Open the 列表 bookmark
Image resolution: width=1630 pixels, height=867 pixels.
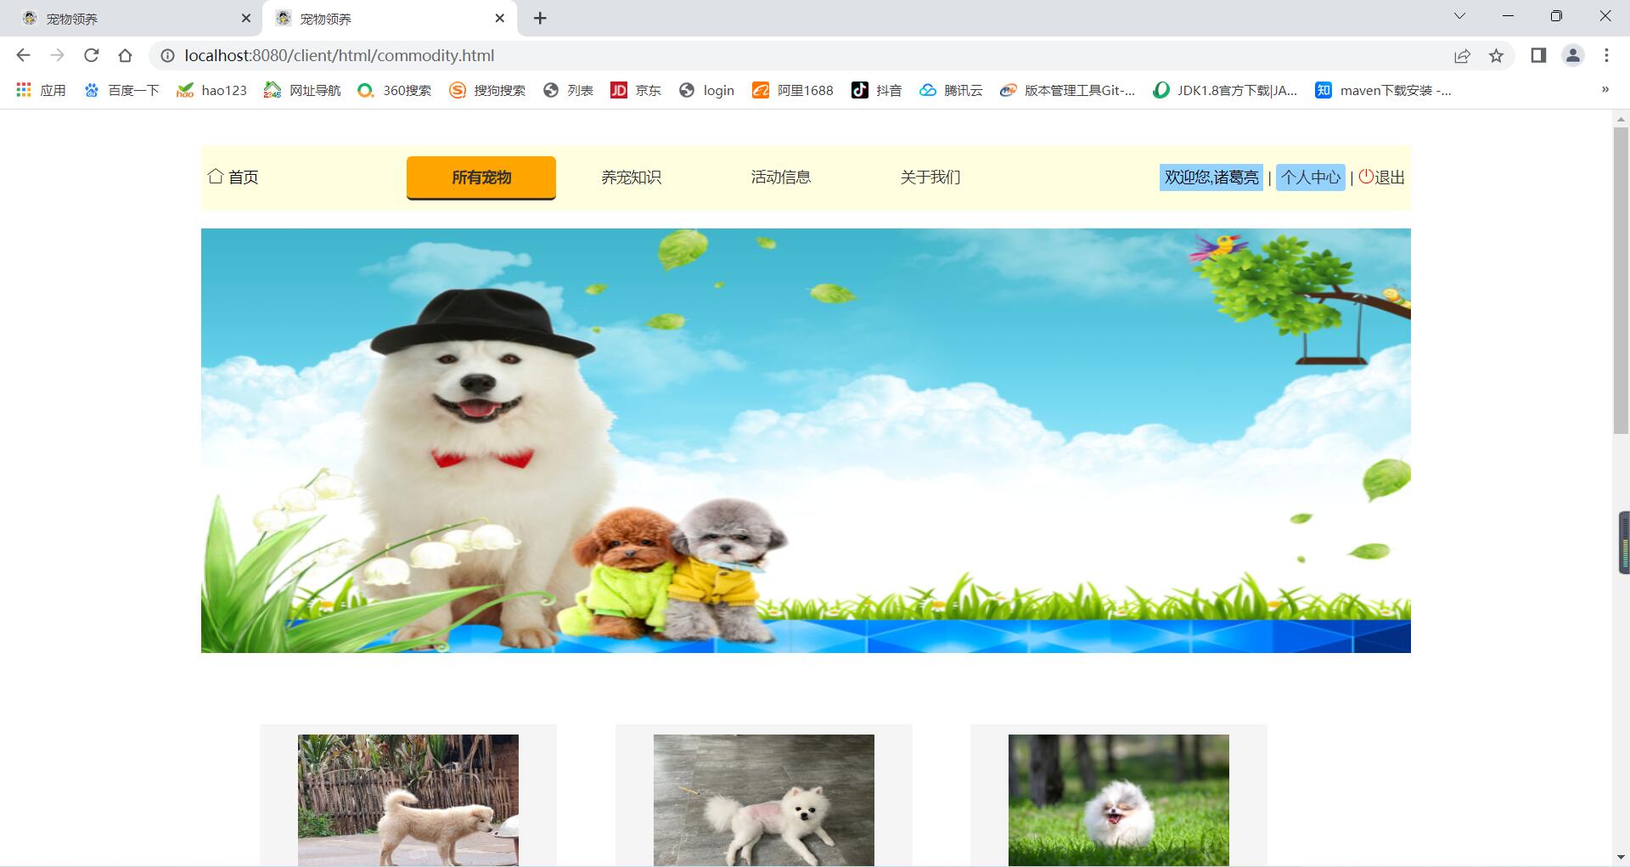coord(568,90)
